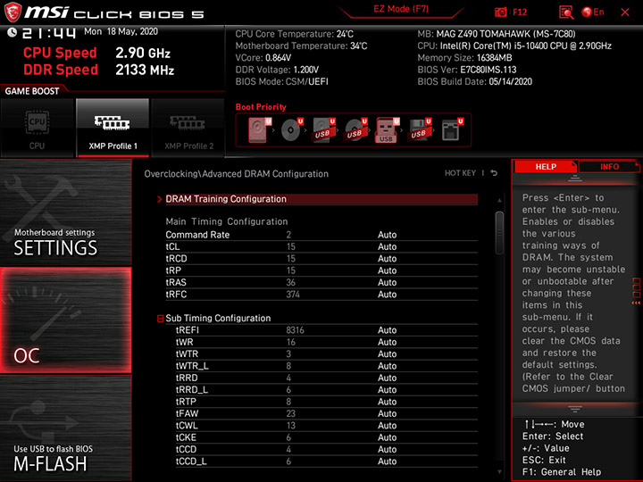Image resolution: width=643 pixels, height=482 pixels.
Task: Select the hard disk boot priority icon
Action: (260, 130)
